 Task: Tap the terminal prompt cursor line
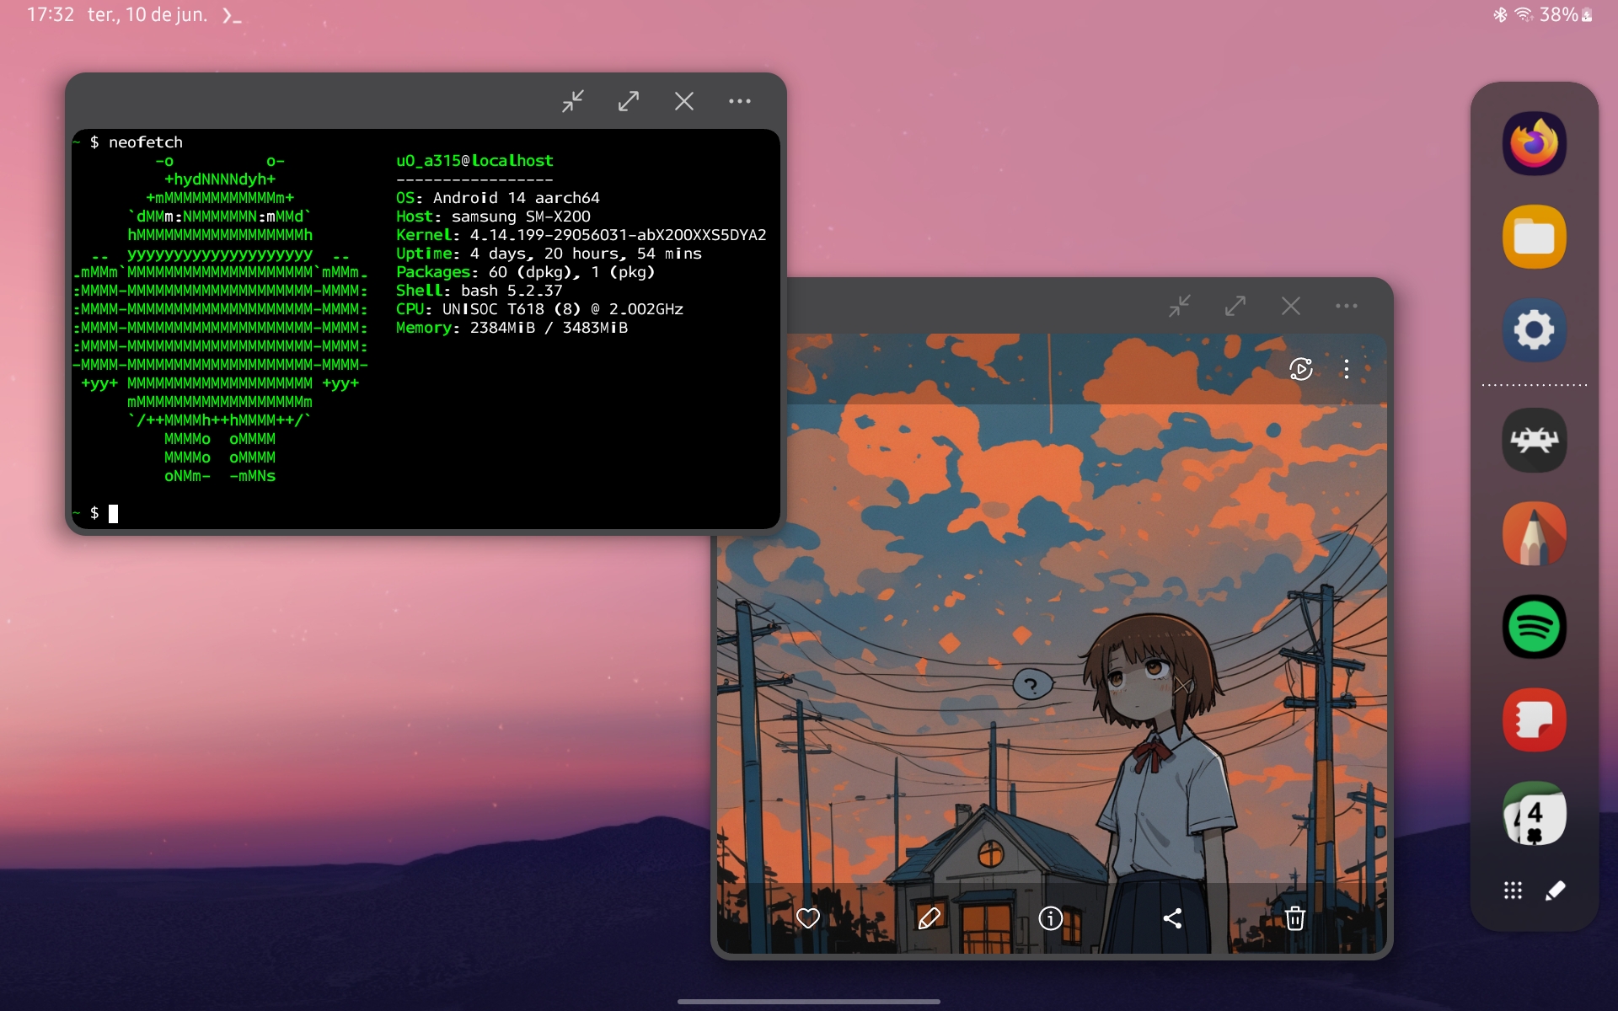(x=426, y=513)
